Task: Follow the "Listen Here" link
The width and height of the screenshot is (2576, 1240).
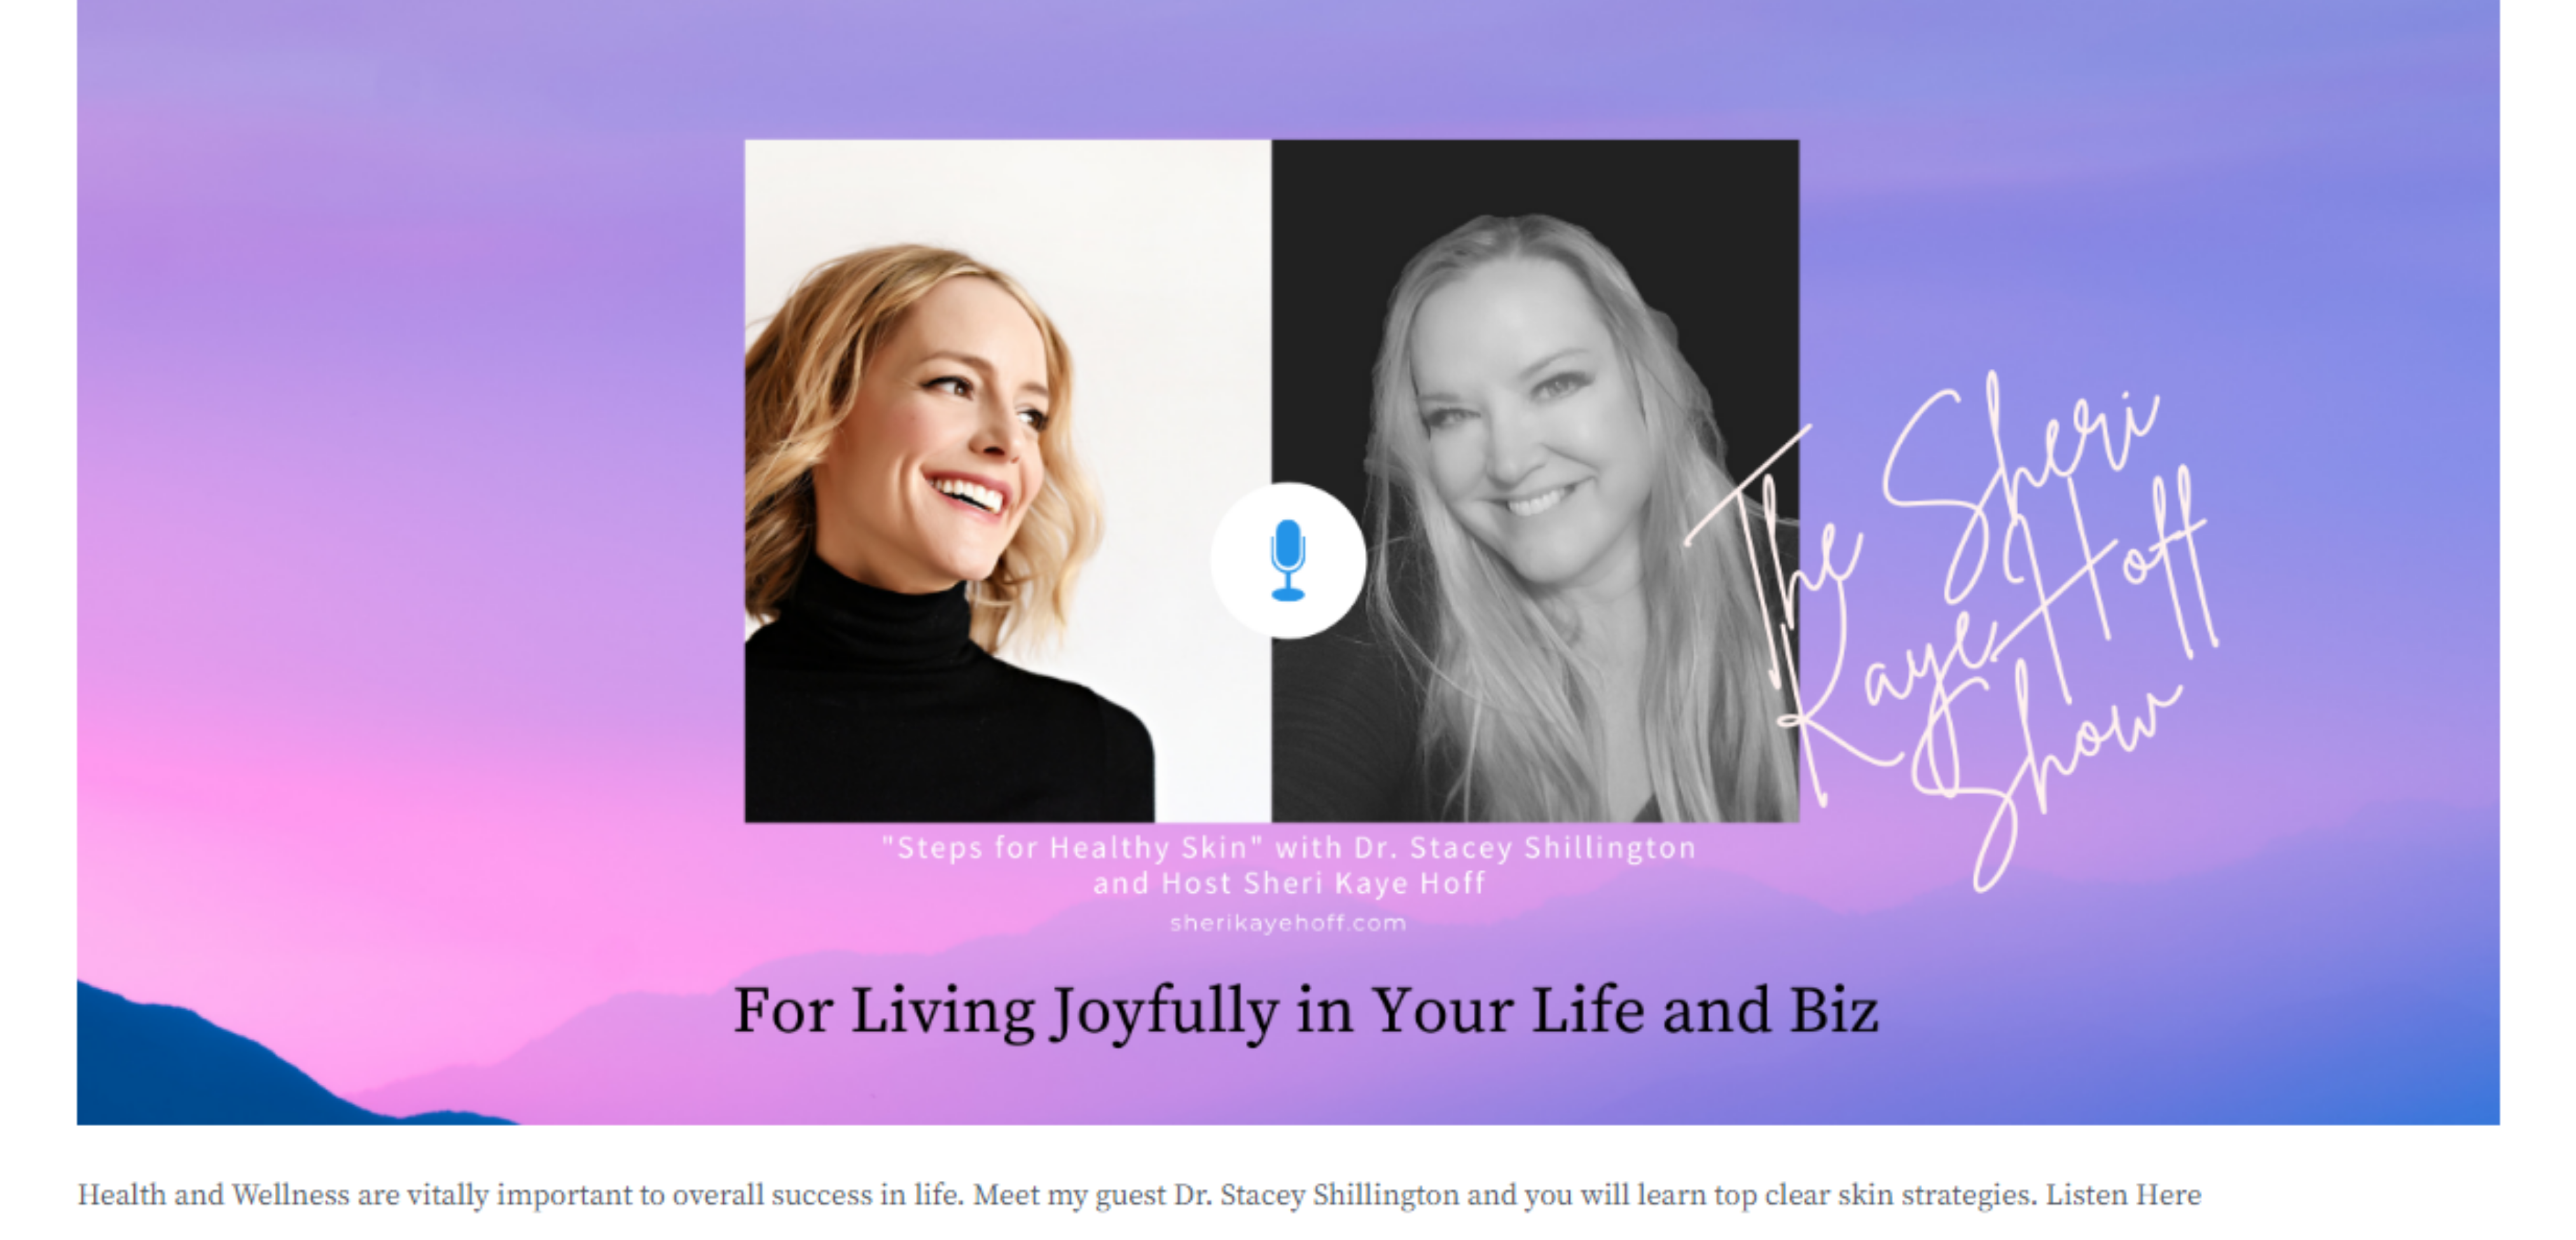Action: [x=2123, y=1195]
